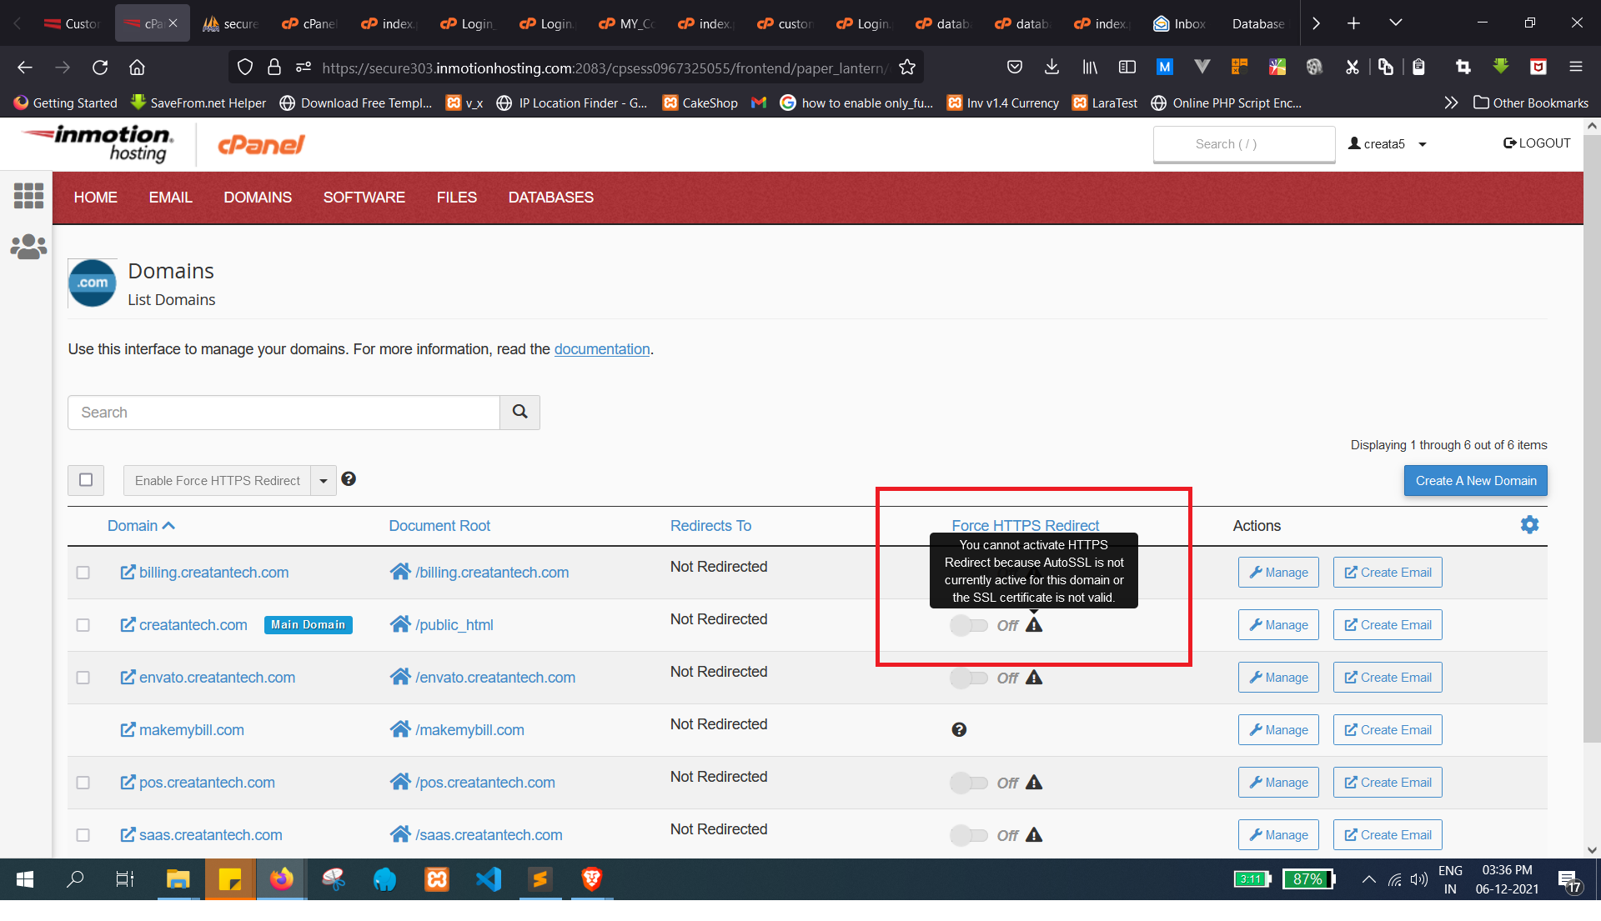1601x921 pixels.
Task: Open XAMPP from the taskbar
Action: coord(437,879)
